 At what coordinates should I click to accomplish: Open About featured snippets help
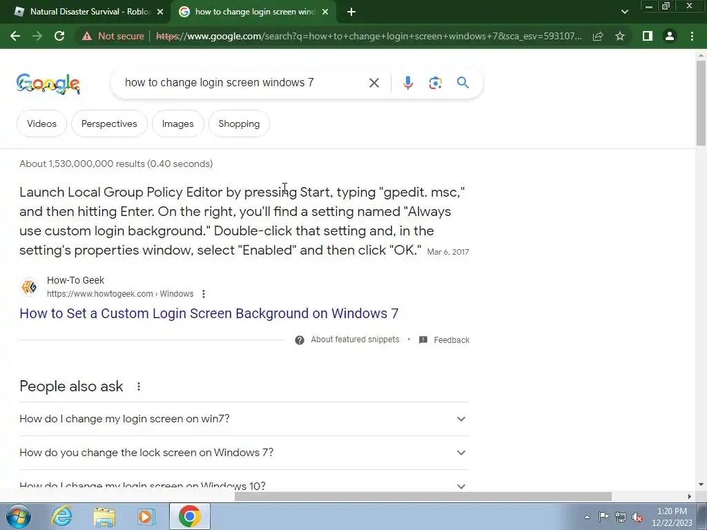(x=355, y=340)
